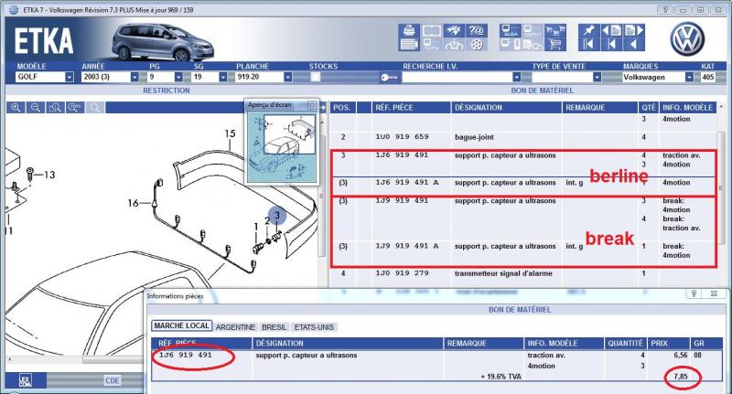This screenshot has height=394, width=732.
Task: Open the MARQUES dropdown showing Volkswagen
Action: pos(689,77)
